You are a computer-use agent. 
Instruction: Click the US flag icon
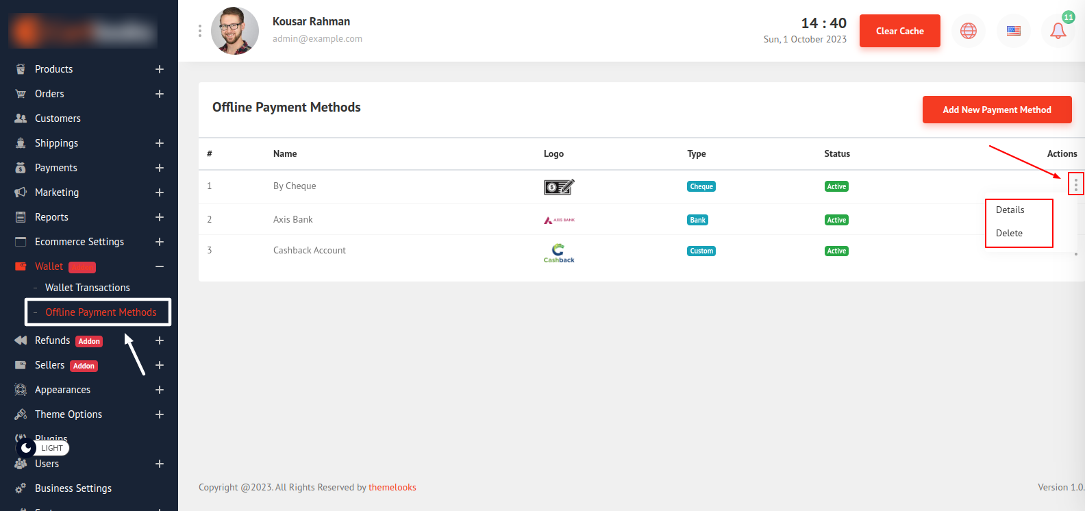pyautogui.click(x=1013, y=31)
